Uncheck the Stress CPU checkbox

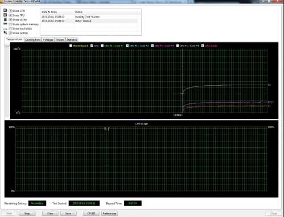click(x=10, y=11)
